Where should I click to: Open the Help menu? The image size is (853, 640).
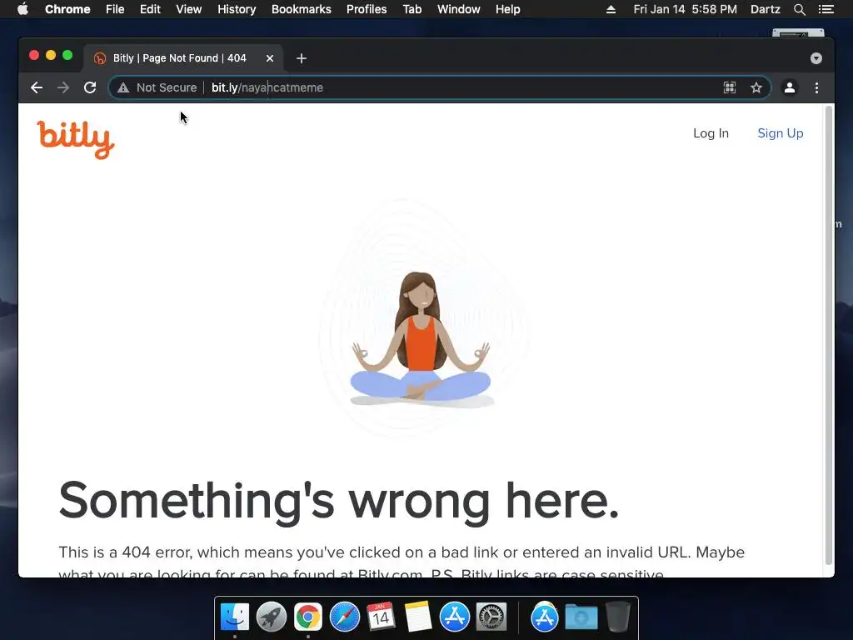[507, 9]
